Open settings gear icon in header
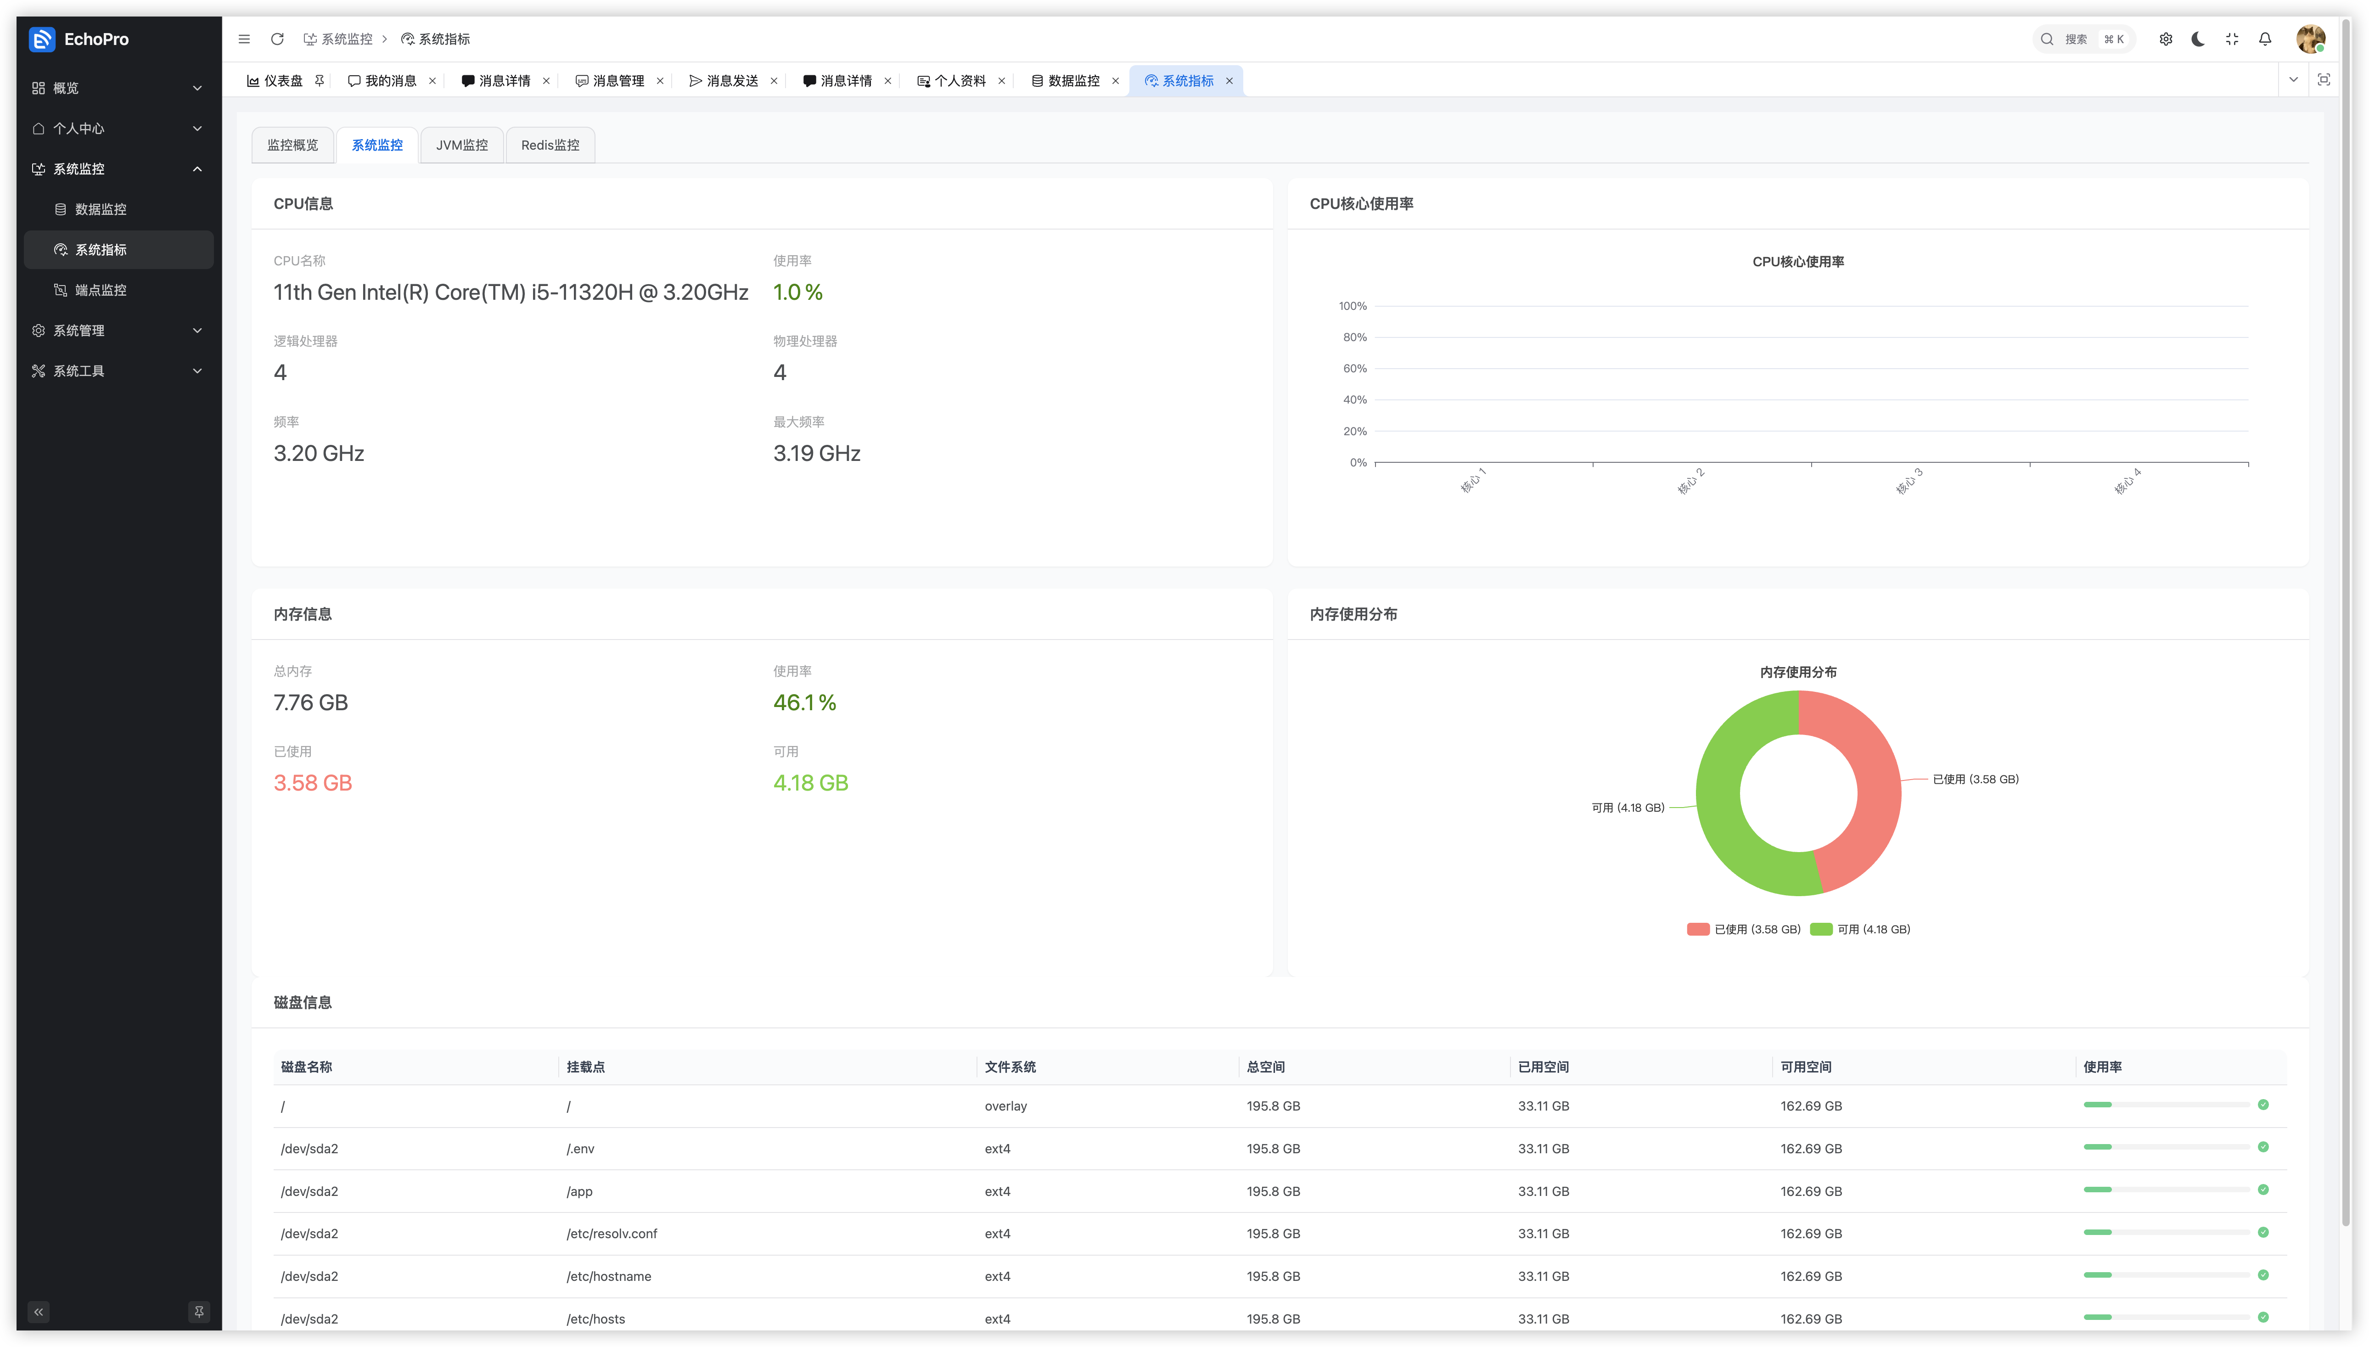Image resolution: width=2369 pixels, height=1347 pixels. (x=2166, y=39)
